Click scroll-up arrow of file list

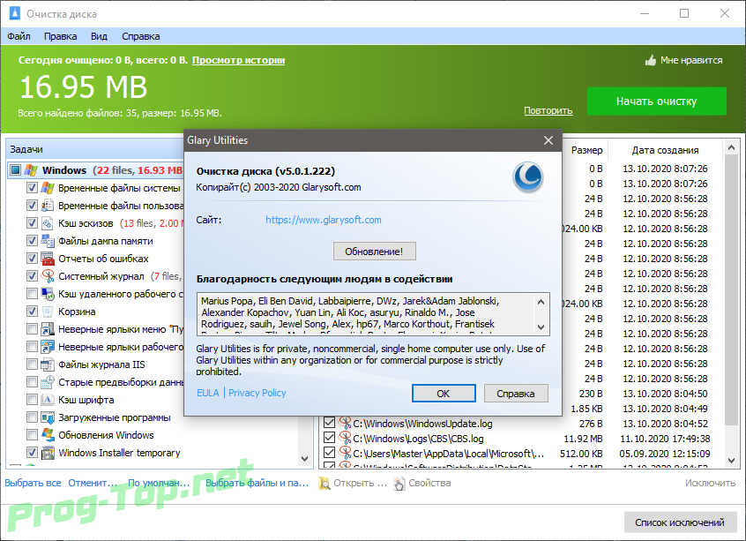point(731,148)
